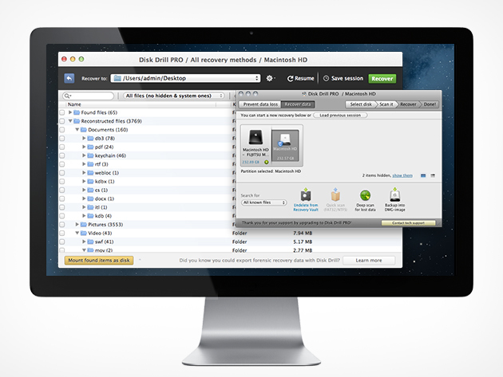Viewport: 503px width, 377px height.
Task: Switch to the list view button
Action: click(433, 175)
